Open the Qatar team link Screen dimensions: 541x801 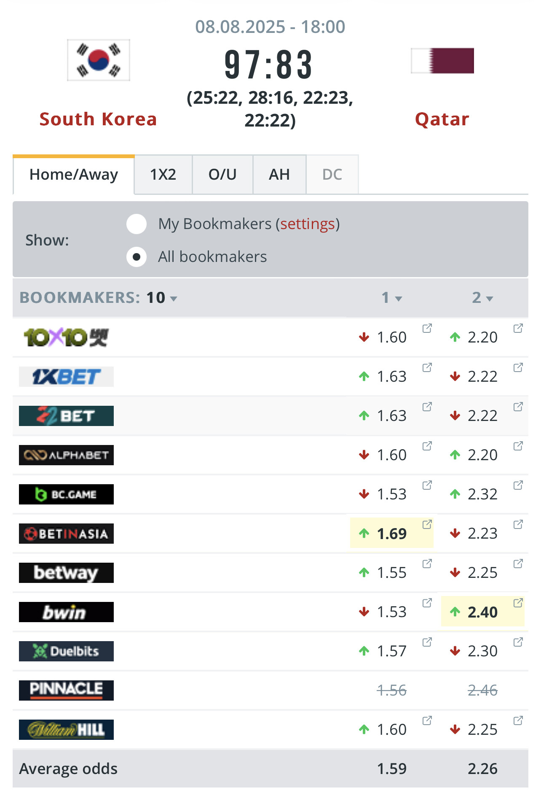[442, 119]
